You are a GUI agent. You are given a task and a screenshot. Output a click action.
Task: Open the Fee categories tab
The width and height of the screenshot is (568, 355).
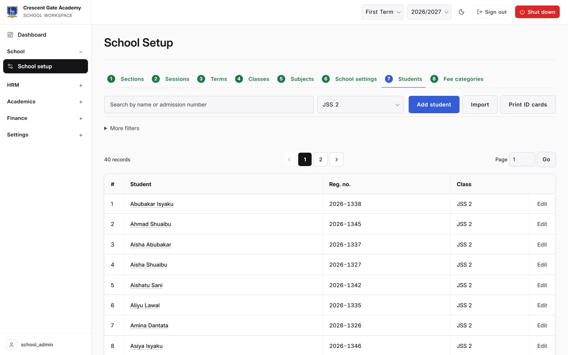click(457, 79)
